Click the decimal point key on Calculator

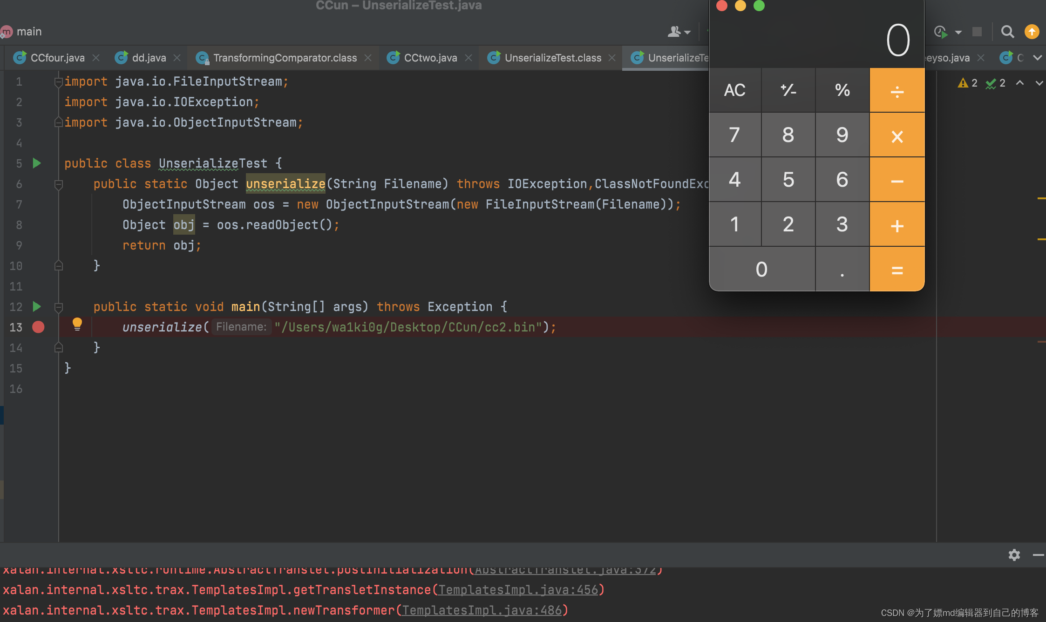click(x=842, y=269)
